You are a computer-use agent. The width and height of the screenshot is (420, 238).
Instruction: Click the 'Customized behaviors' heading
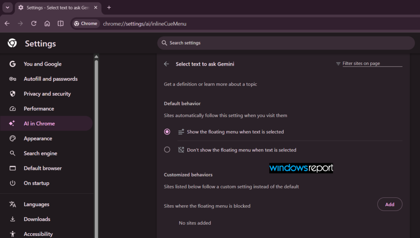tap(188, 175)
